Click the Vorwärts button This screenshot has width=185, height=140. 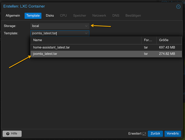point(173,134)
